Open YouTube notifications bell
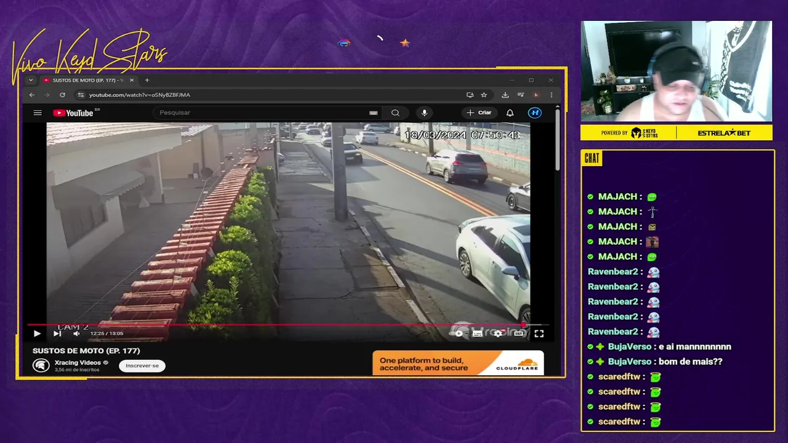Viewport: 788px width, 443px height. tap(510, 113)
